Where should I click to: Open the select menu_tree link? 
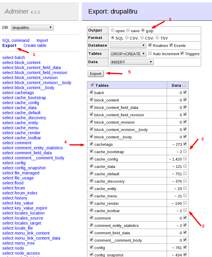tap(19, 243)
